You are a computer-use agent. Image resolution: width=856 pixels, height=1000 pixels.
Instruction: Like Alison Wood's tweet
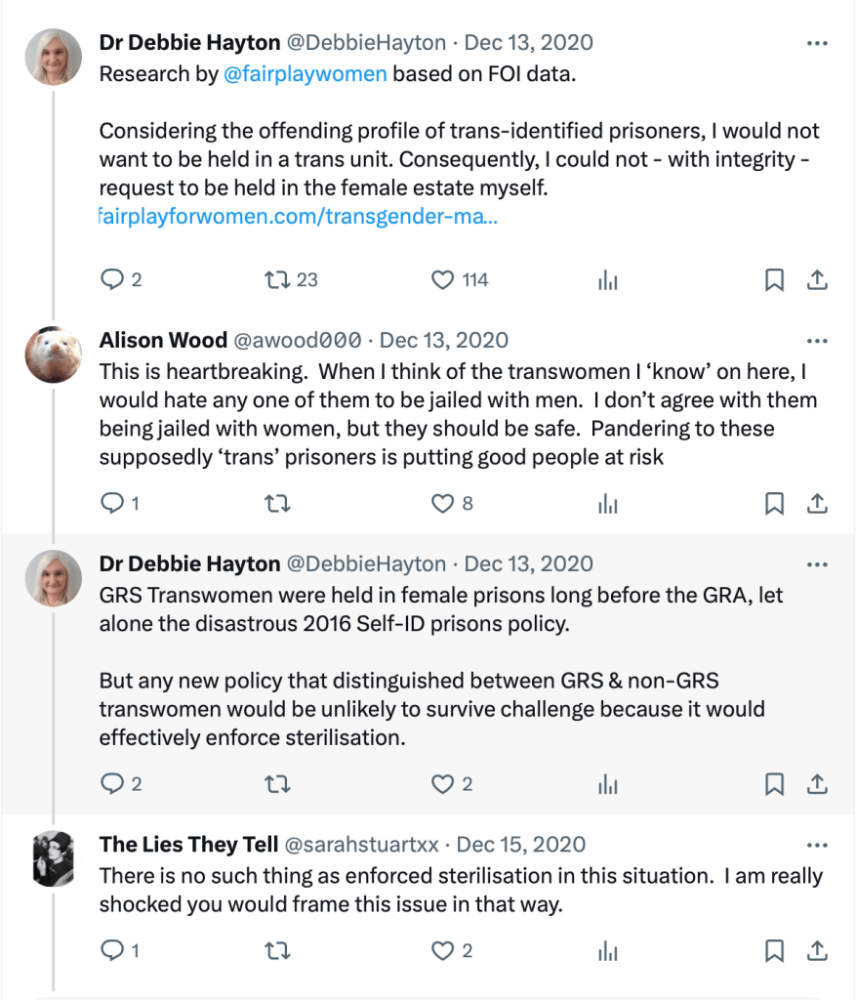[x=443, y=504]
